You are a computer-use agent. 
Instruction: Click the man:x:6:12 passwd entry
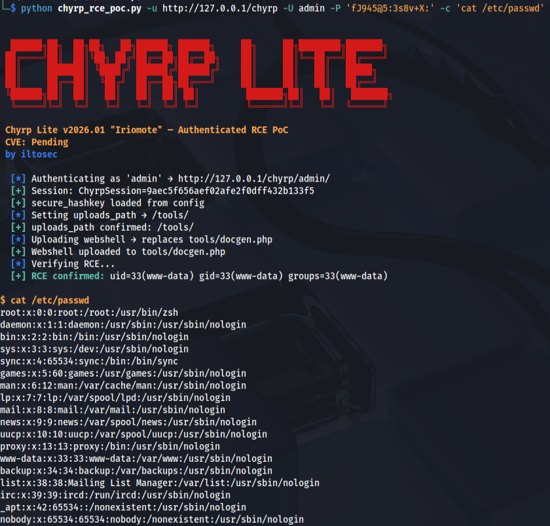pyautogui.click(x=123, y=386)
